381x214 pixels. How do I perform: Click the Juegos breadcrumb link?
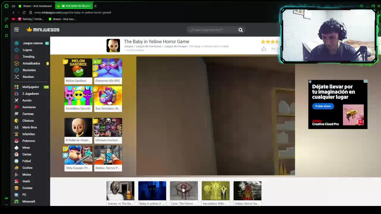coord(128,46)
